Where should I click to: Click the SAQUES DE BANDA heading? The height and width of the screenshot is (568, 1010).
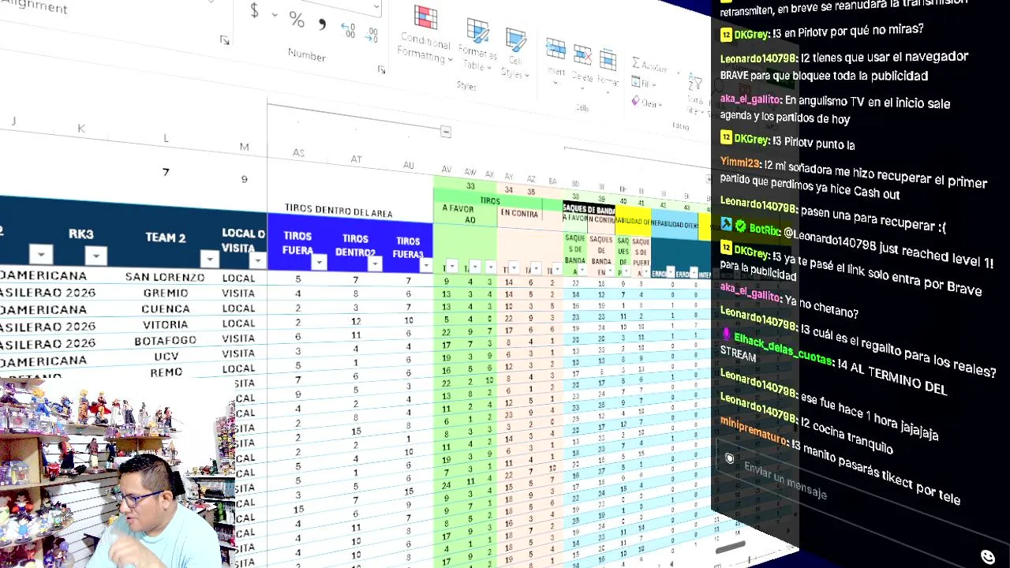589,210
